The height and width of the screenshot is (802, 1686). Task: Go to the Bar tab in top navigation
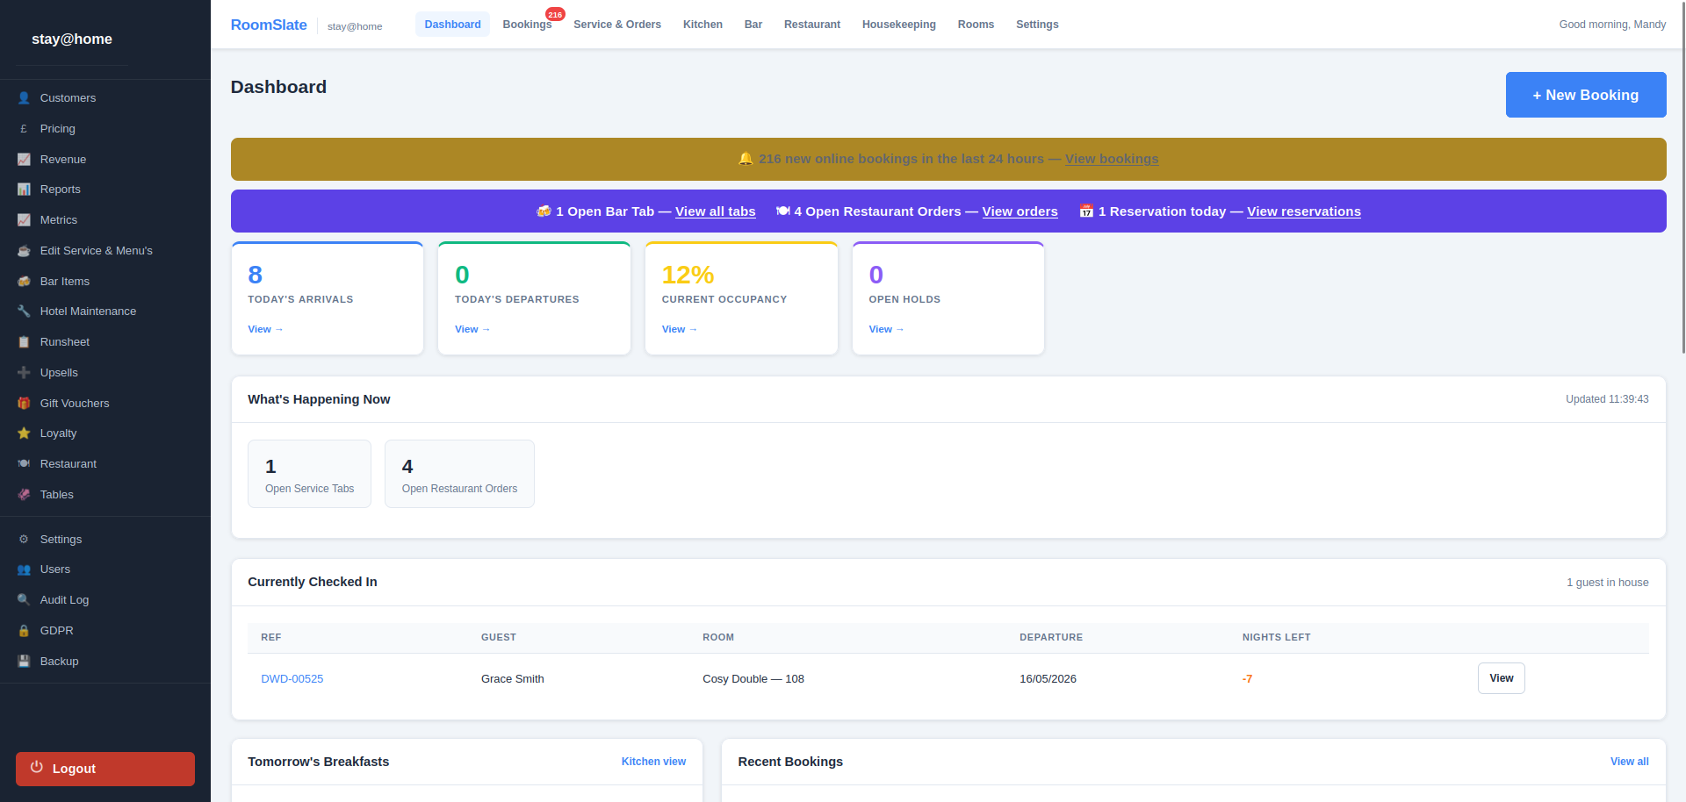coord(753,25)
